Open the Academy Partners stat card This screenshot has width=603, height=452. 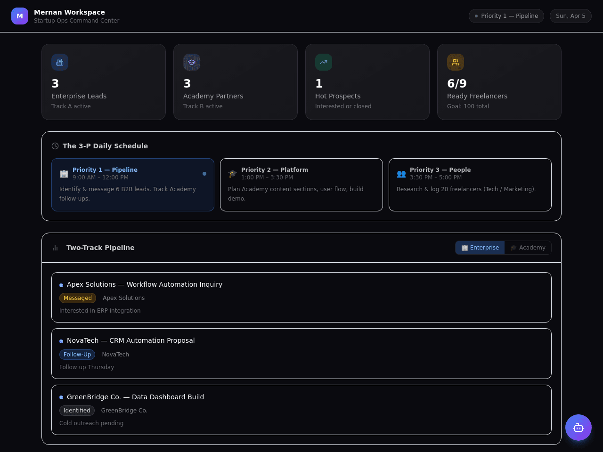pyautogui.click(x=236, y=82)
